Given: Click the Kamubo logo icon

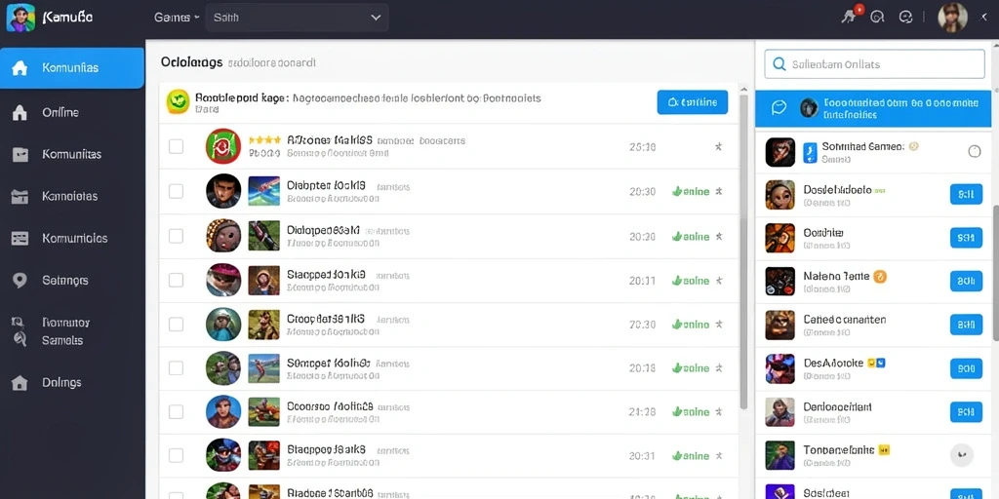Looking at the screenshot, I should pyautogui.click(x=20, y=18).
